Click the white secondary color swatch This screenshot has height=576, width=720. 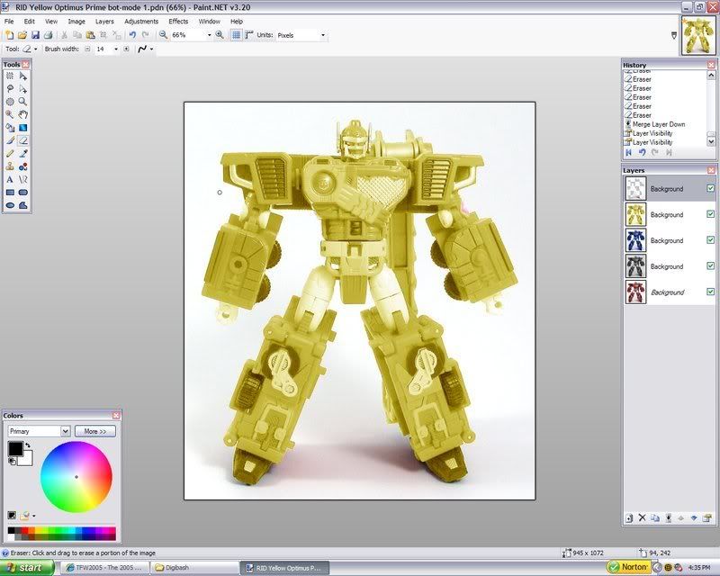[x=26, y=458]
